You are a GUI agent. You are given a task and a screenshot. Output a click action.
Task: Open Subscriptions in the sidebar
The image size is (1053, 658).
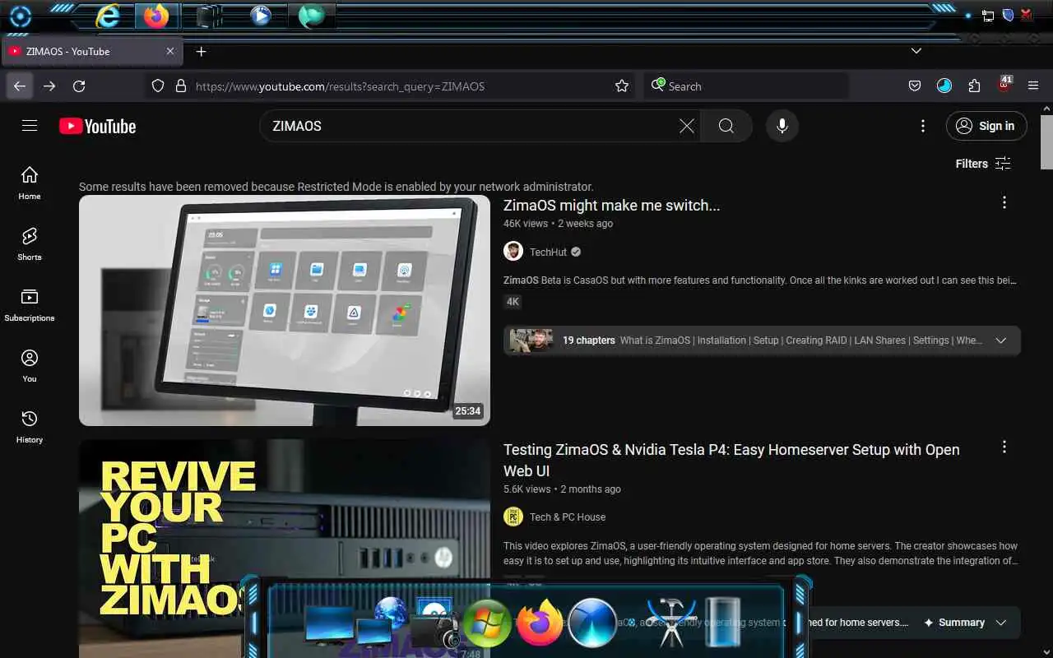(x=30, y=304)
